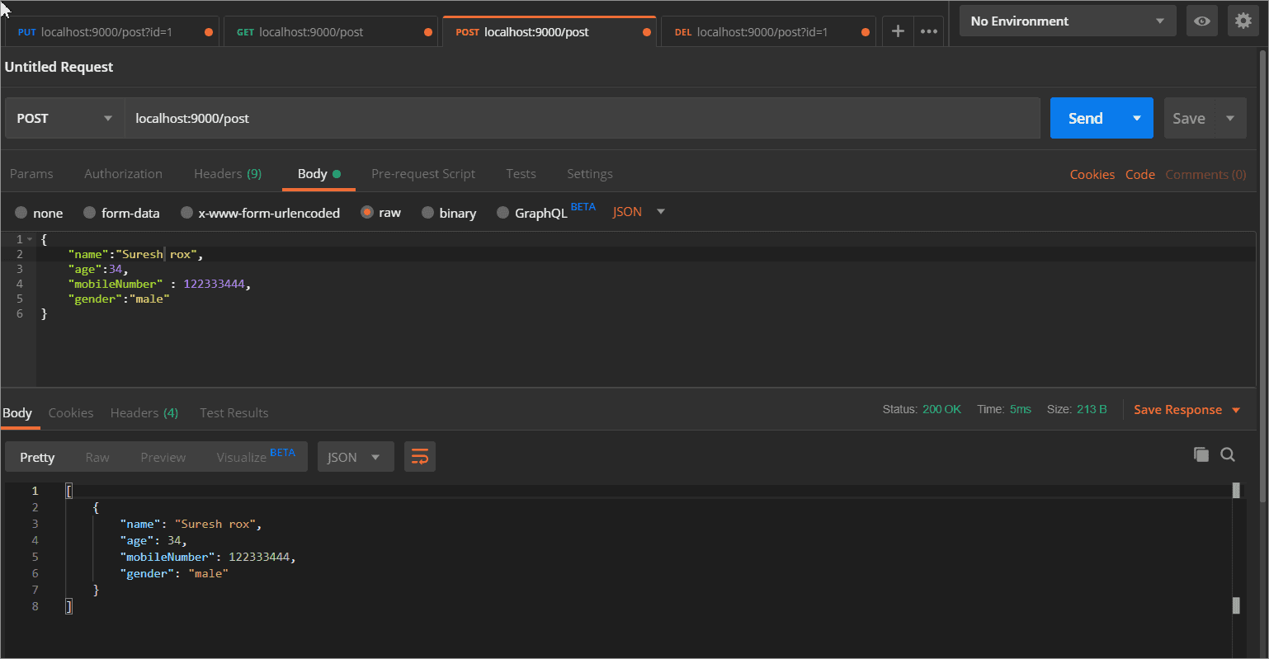Select the form-data radio button
Screen dimensions: 1269x659
pyautogui.click(x=90, y=213)
